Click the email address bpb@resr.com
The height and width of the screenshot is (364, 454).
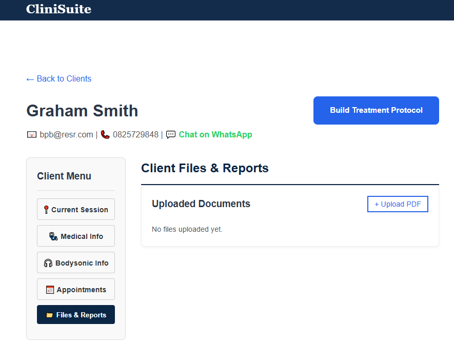[x=66, y=134]
